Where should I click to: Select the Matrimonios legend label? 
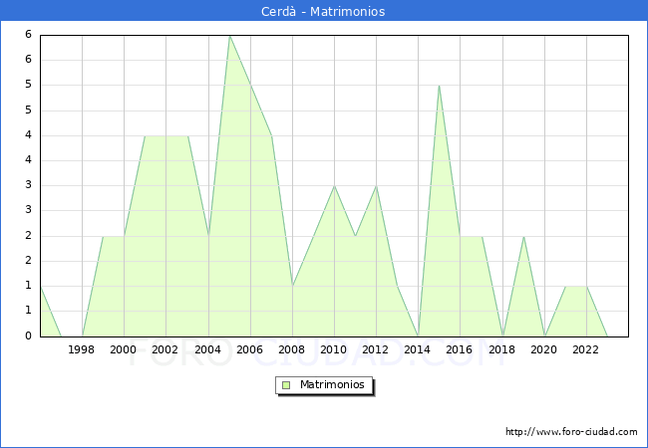click(x=332, y=385)
